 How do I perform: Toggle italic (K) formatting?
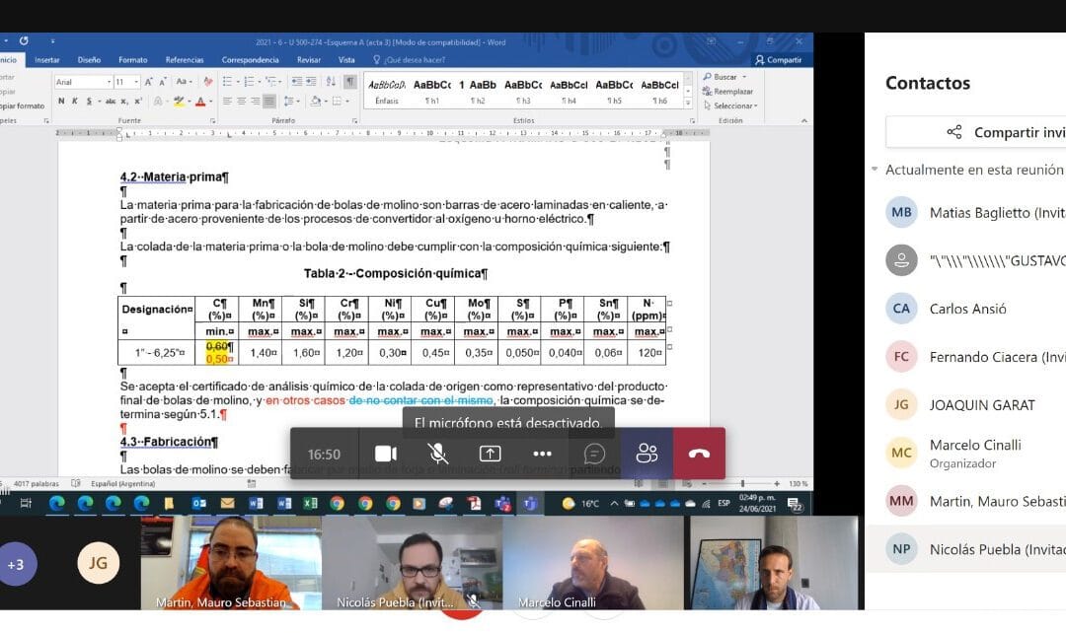click(75, 102)
